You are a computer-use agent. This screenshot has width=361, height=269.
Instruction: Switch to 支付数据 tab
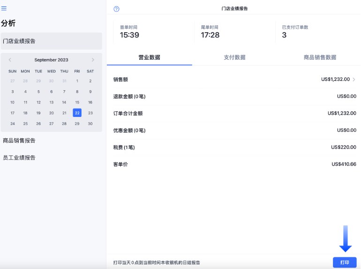coord(234,58)
